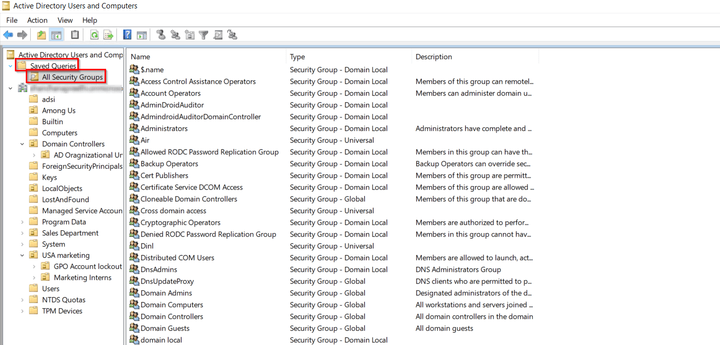Click the Set filter options funnel icon
The image size is (720, 345).
[203, 34]
